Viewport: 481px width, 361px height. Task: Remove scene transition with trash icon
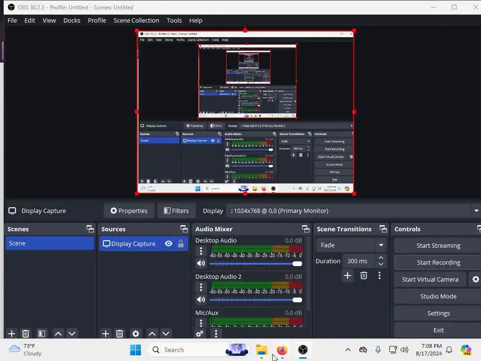364,275
